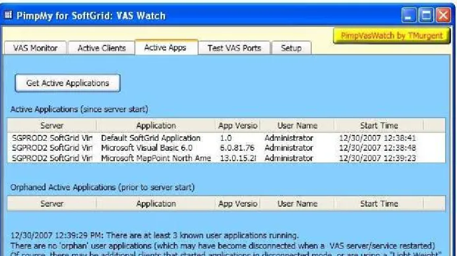
Task: Click the PimpVasWatch by TMurgent button
Action: click(x=392, y=36)
